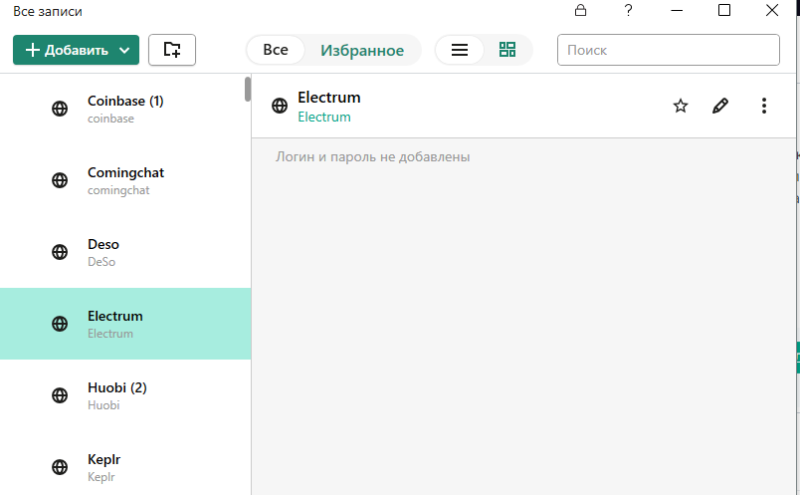Click globe icon next to Coinbase (1)
This screenshot has height=495, width=800.
[60, 109]
